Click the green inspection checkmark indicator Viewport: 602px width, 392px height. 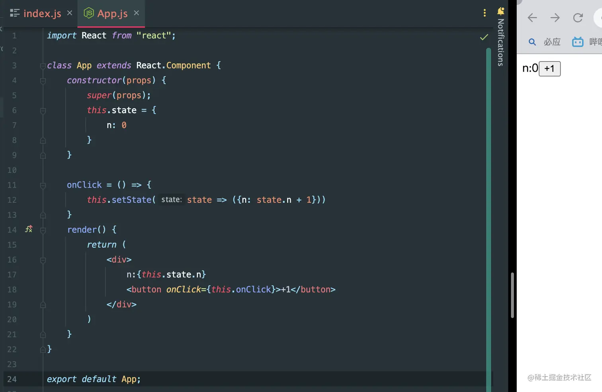[484, 37]
